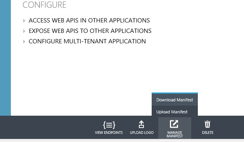
Task: Select CONFIGURE MULTI-TENANT APPLICATION text
Action: tap(87, 41)
